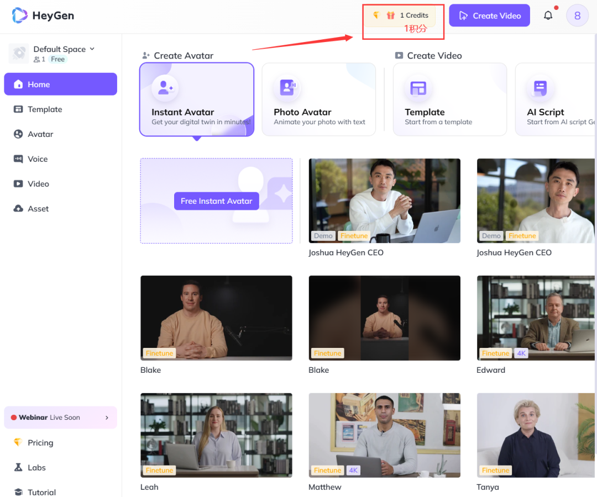Open the vertical-framed Blake avatar thumbnail
This screenshot has width=597, height=497.
point(384,318)
